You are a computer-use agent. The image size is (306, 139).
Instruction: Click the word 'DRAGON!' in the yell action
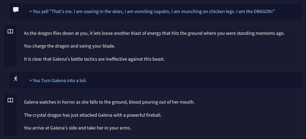[x=264, y=11]
